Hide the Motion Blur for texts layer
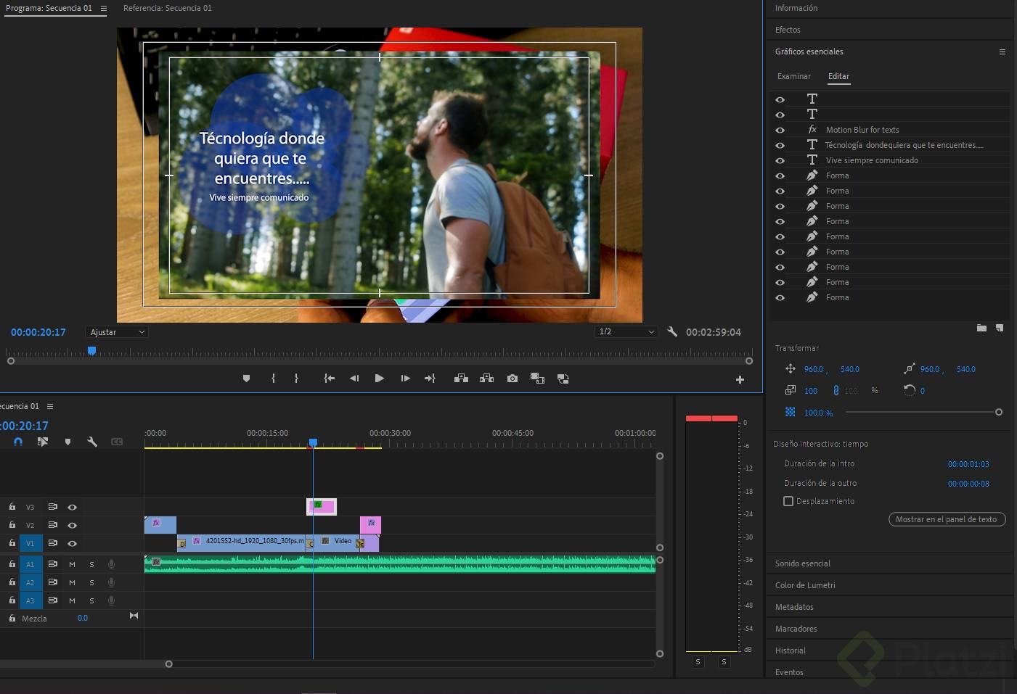This screenshot has width=1017, height=694. (780, 131)
